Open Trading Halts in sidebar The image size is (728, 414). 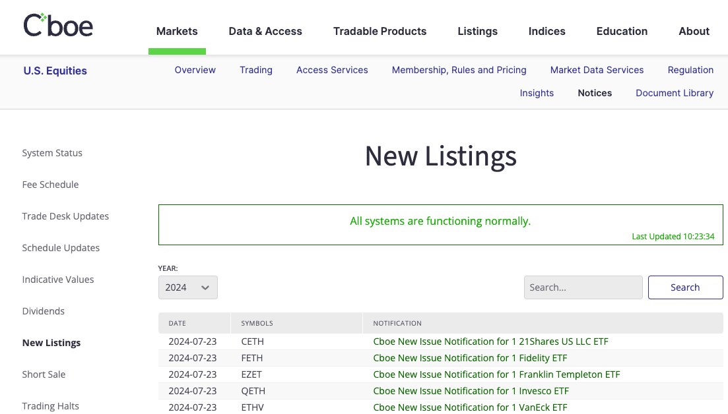point(51,406)
